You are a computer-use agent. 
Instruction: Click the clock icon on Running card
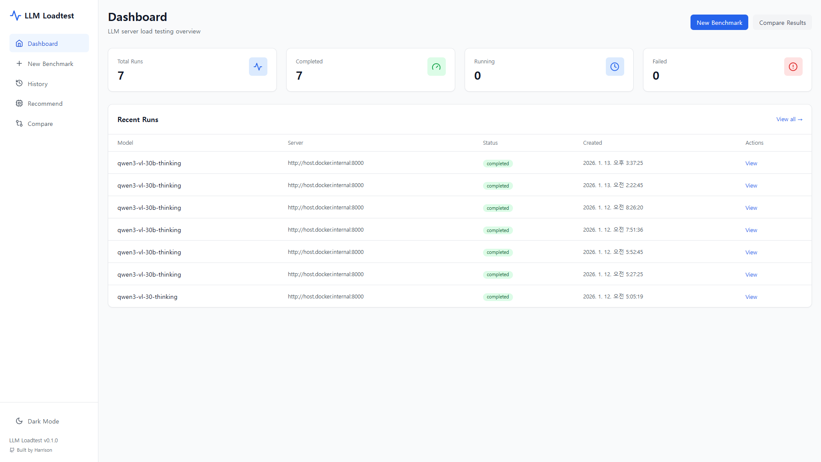[x=615, y=66]
